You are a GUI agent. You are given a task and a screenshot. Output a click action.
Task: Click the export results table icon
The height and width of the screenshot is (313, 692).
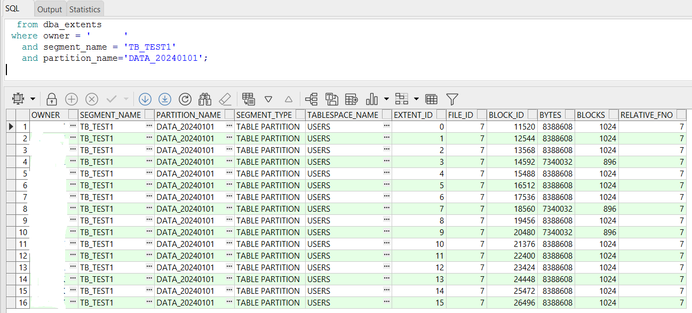pos(352,99)
